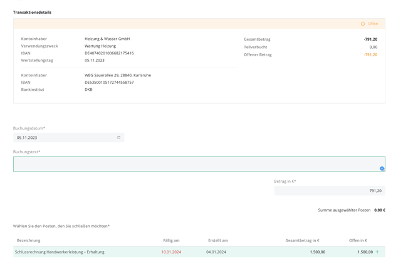The image size is (418, 271).
Task: Sort by Erstellt am column header
Action: tap(218, 240)
